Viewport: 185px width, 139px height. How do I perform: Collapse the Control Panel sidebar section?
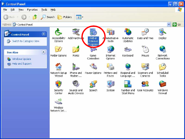(44, 34)
